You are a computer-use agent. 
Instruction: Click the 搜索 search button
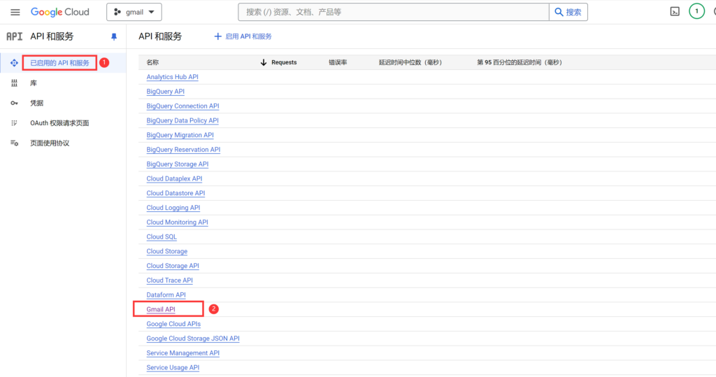(568, 13)
